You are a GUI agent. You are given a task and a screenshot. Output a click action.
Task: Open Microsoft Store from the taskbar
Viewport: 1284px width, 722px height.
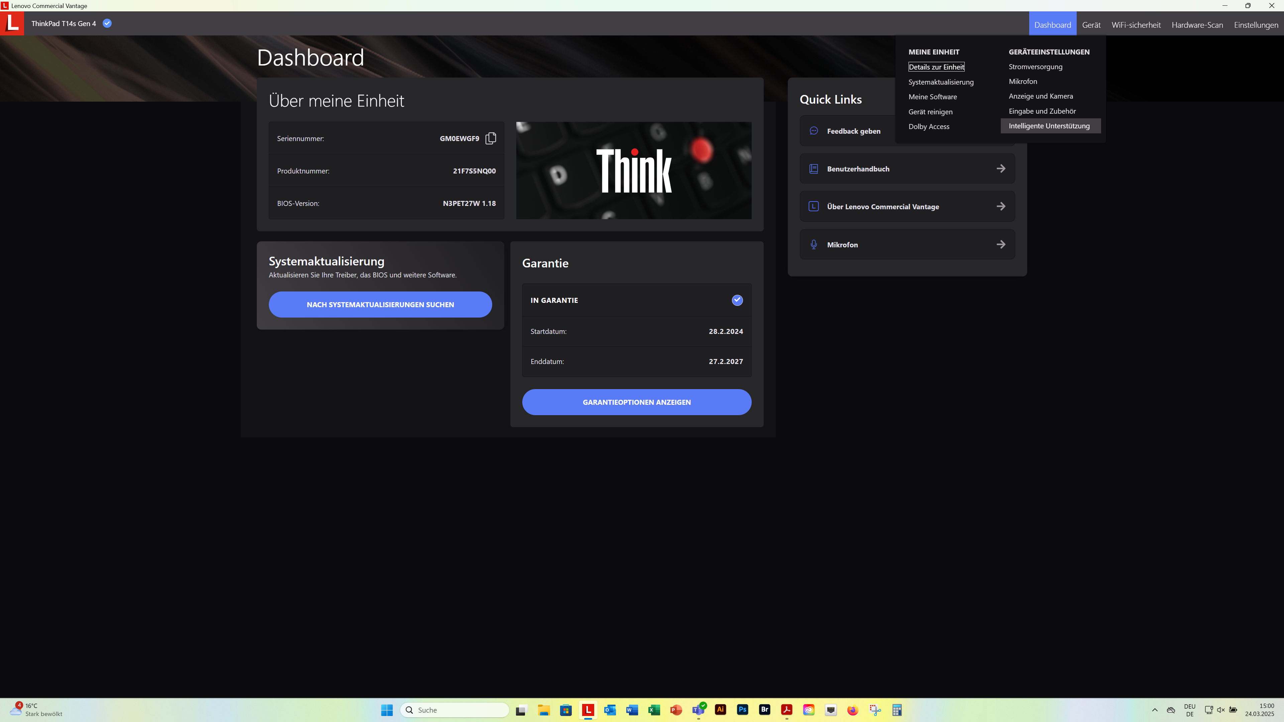click(566, 710)
